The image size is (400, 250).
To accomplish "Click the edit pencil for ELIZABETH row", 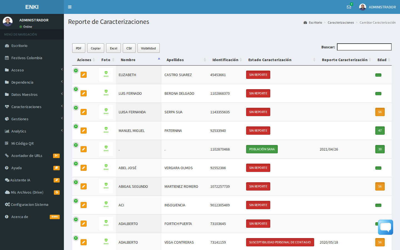I will [x=84, y=75].
